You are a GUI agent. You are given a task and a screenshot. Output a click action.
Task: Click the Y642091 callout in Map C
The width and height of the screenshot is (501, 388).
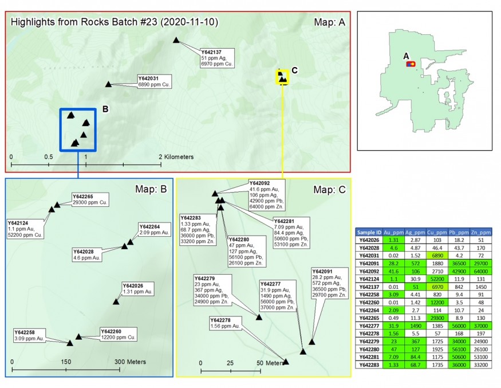click(x=330, y=283)
